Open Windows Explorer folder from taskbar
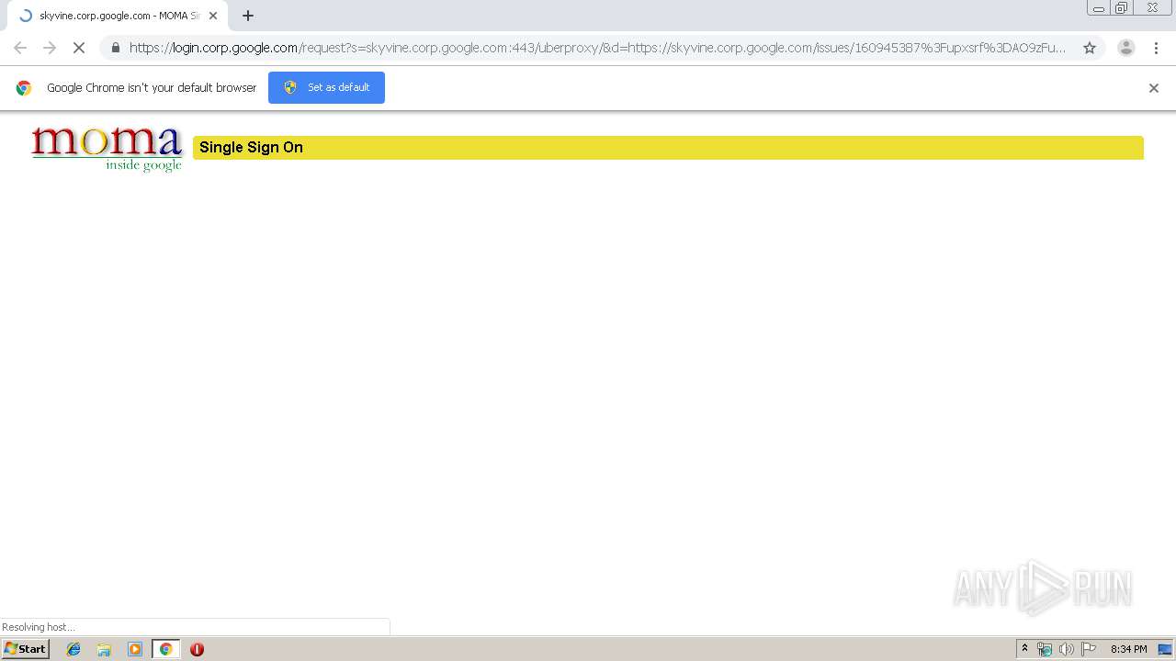The width and height of the screenshot is (1176, 661). click(x=104, y=649)
